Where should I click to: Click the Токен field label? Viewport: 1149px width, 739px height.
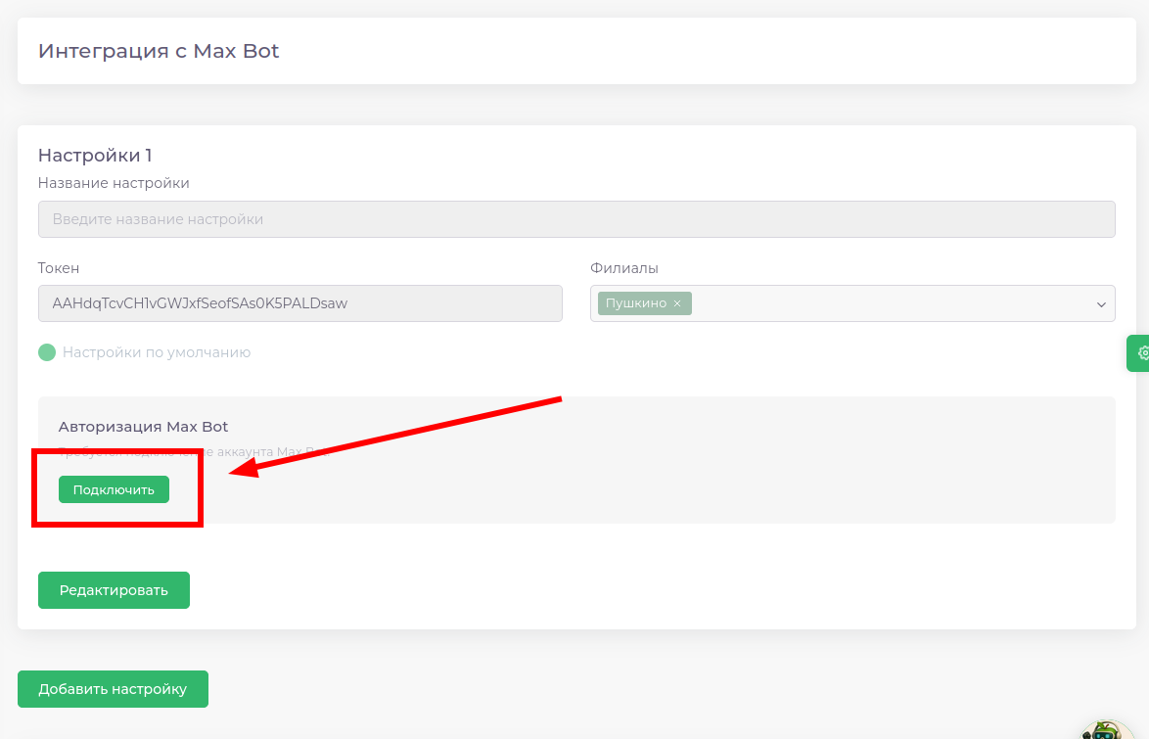coord(59,268)
